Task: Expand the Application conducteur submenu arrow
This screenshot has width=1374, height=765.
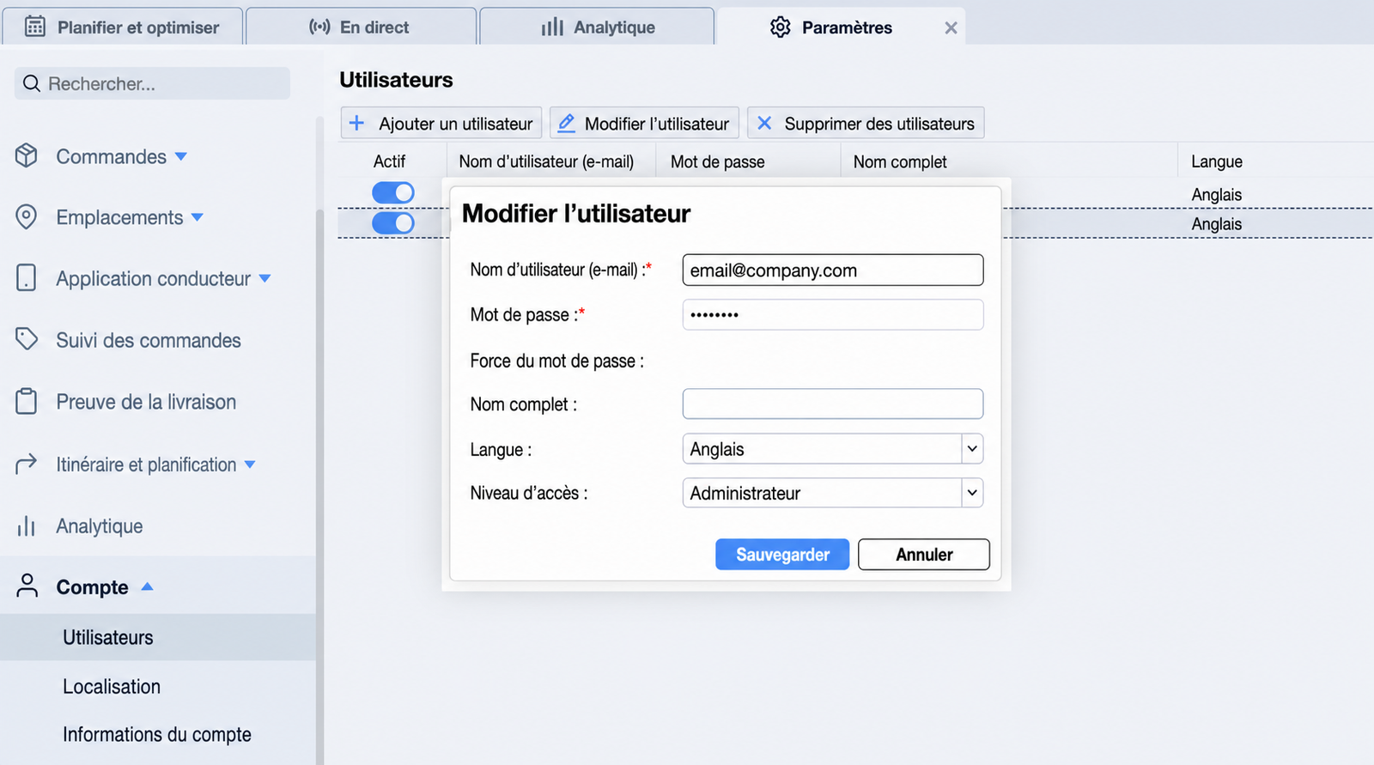Action: [264, 278]
